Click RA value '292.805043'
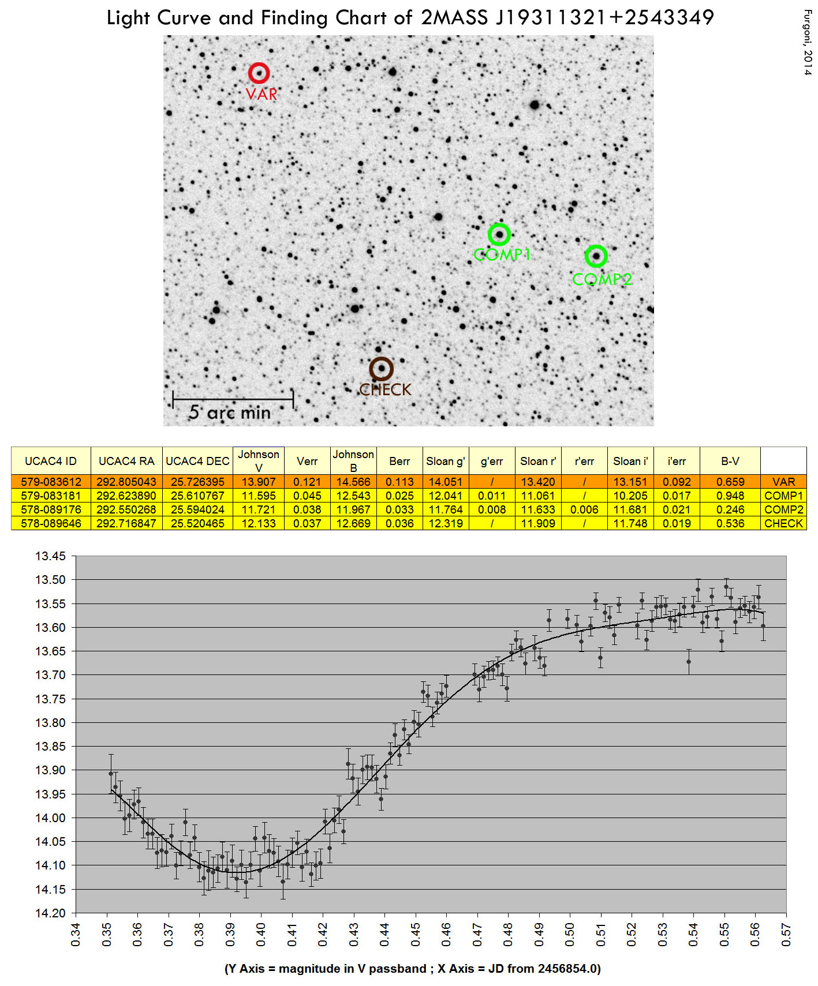 coord(126,482)
